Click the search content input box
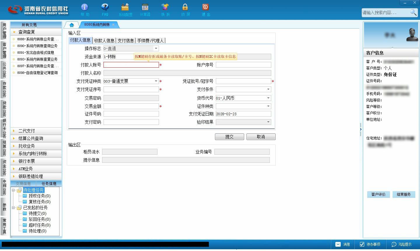The image size is (420, 251). 385,13
